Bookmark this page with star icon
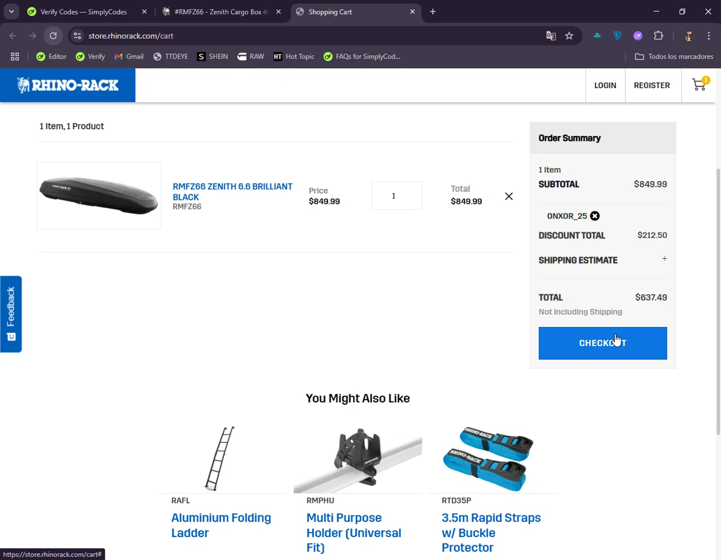This screenshot has width=721, height=560. [x=569, y=36]
